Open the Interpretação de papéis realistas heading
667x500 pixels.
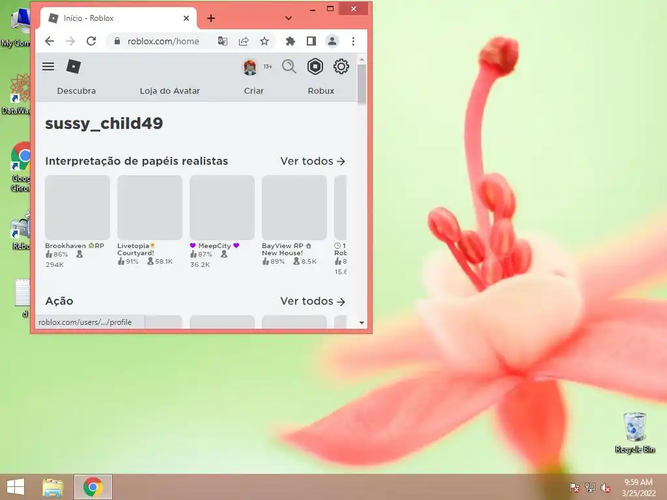click(137, 161)
